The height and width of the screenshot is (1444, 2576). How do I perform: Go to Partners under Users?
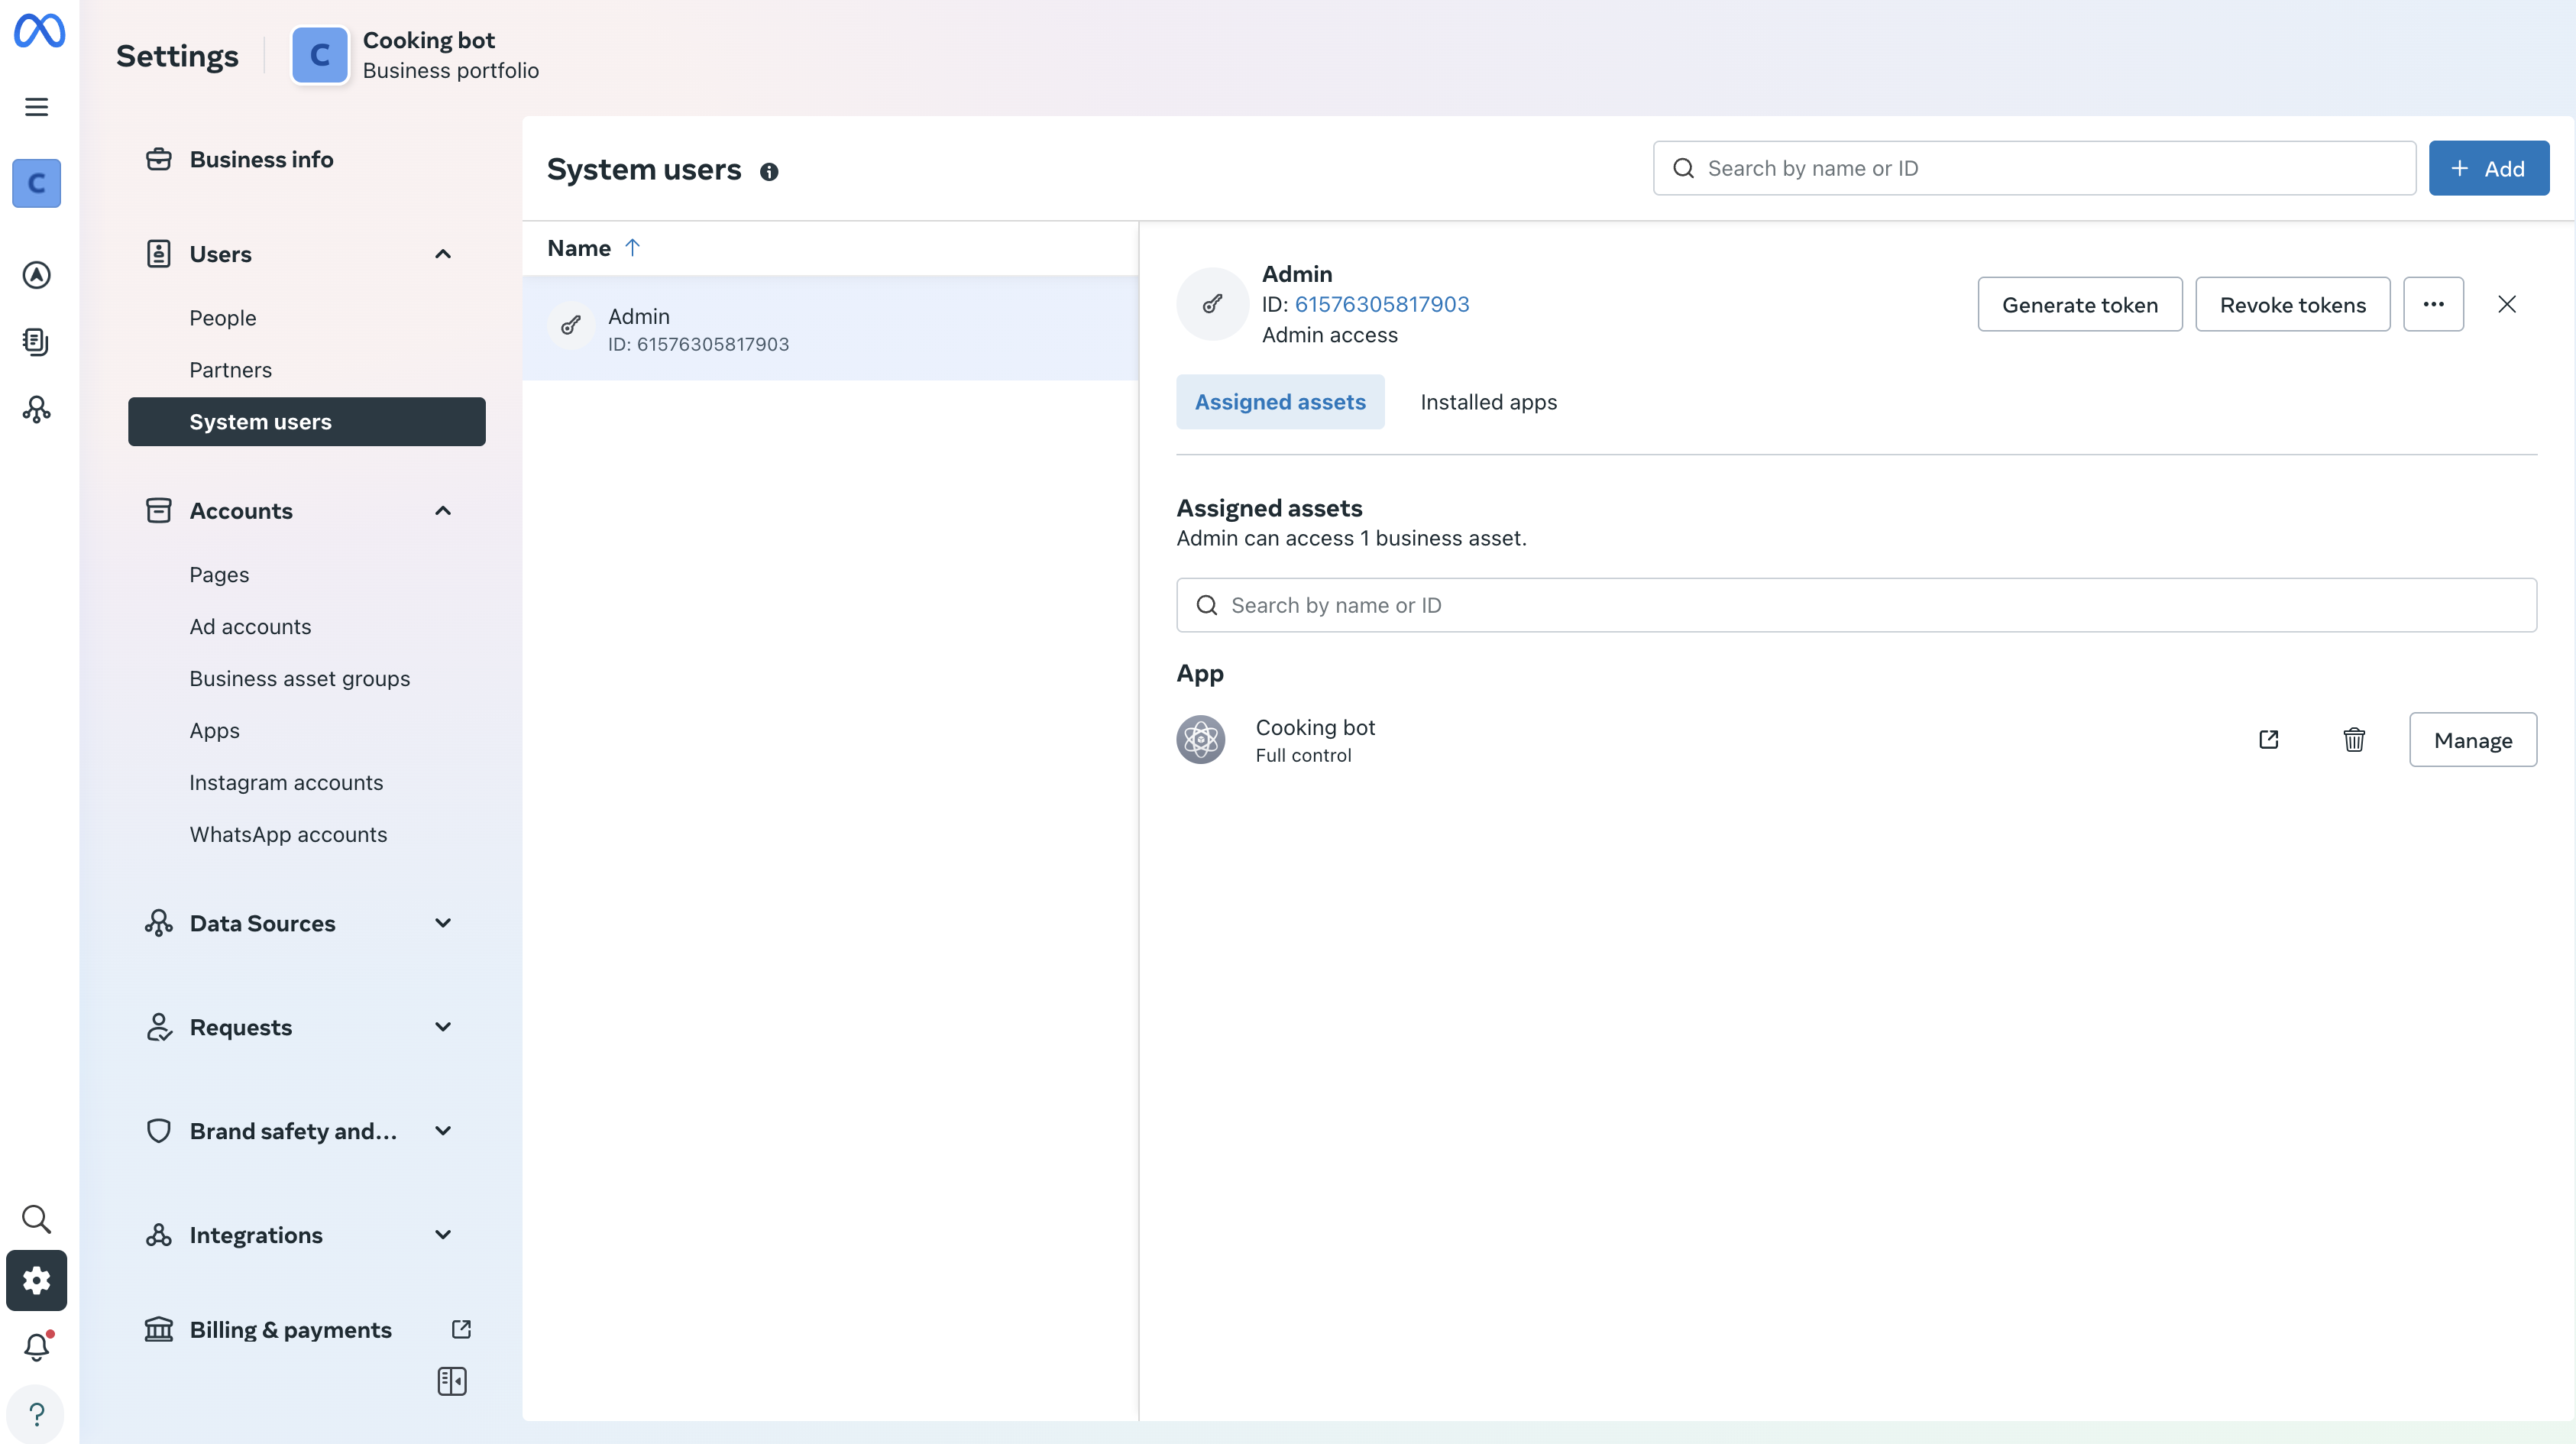231,370
